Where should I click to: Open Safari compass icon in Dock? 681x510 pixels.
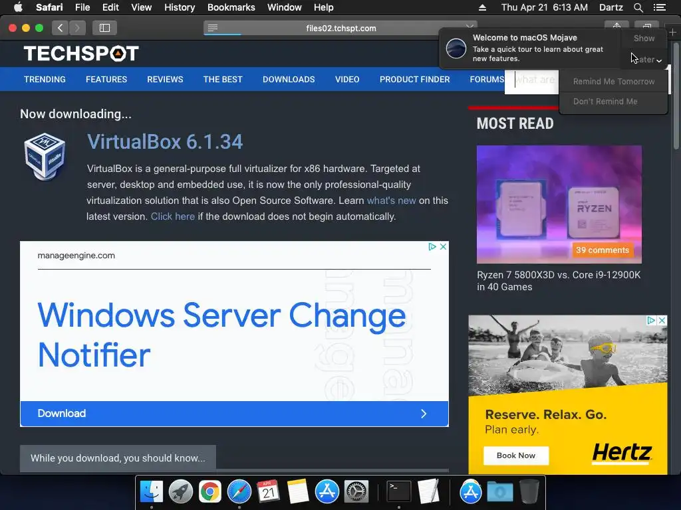click(x=239, y=491)
